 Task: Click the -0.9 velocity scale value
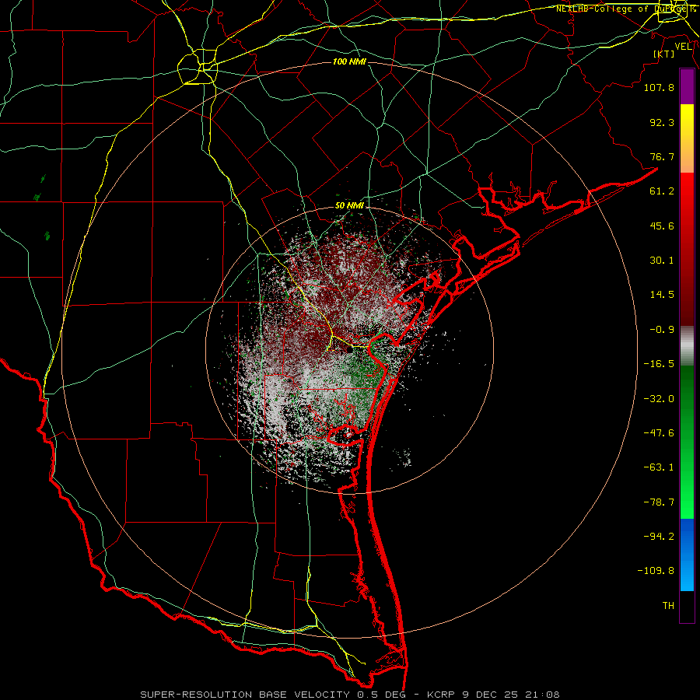[662, 330]
